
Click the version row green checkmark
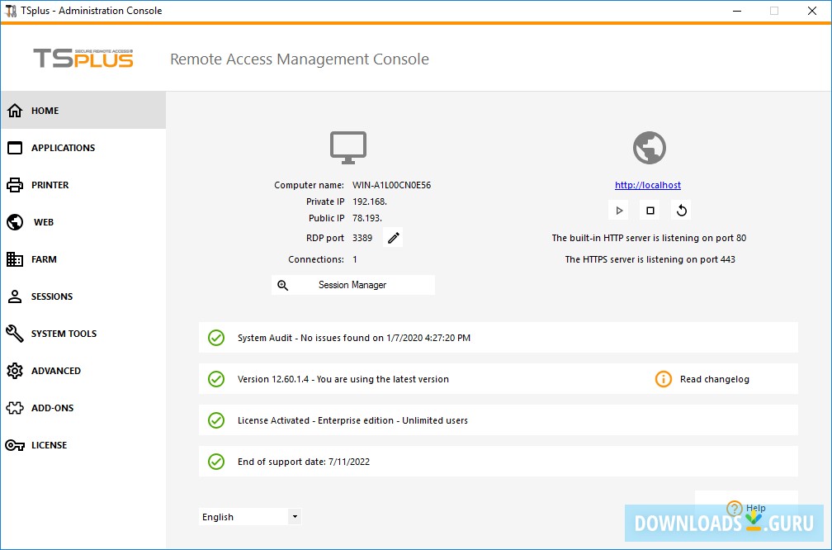[216, 379]
